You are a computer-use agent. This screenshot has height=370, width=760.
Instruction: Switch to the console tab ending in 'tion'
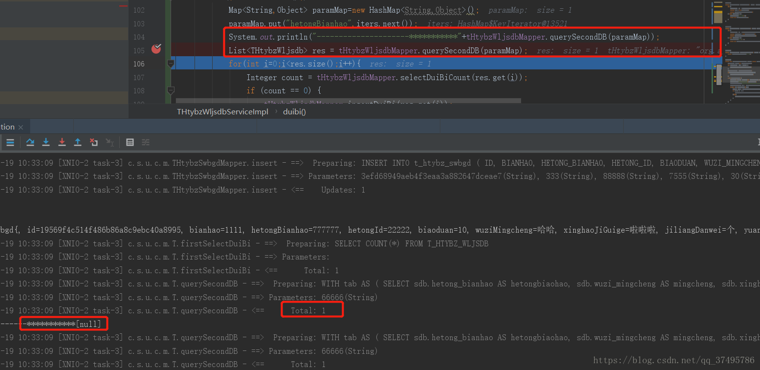pos(8,127)
